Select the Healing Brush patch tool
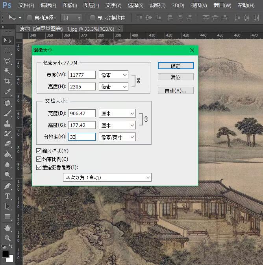Viewport: 263px width, 265px height. tap(7, 103)
